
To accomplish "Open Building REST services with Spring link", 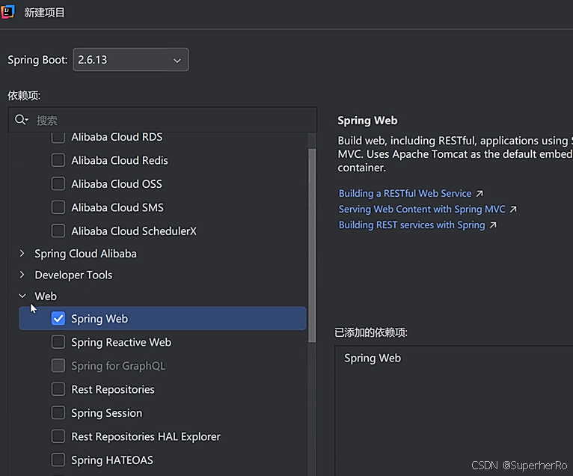I will point(412,225).
